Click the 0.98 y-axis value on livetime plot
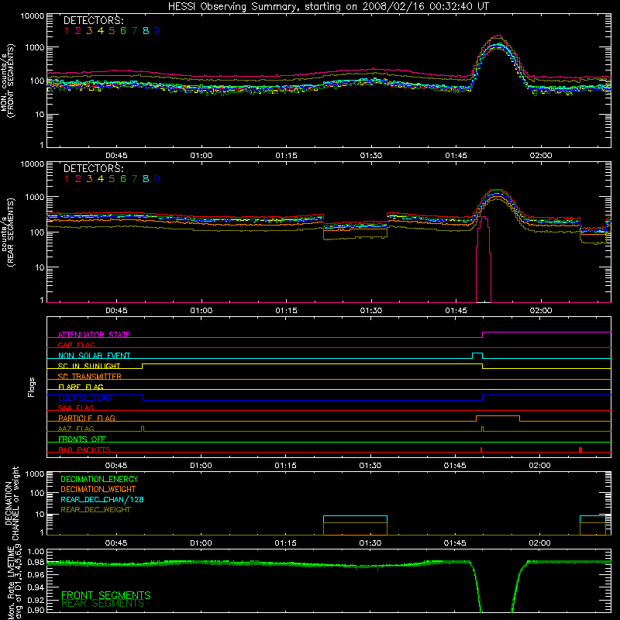Image resolution: width=620 pixels, height=620 pixels. pyautogui.click(x=36, y=562)
